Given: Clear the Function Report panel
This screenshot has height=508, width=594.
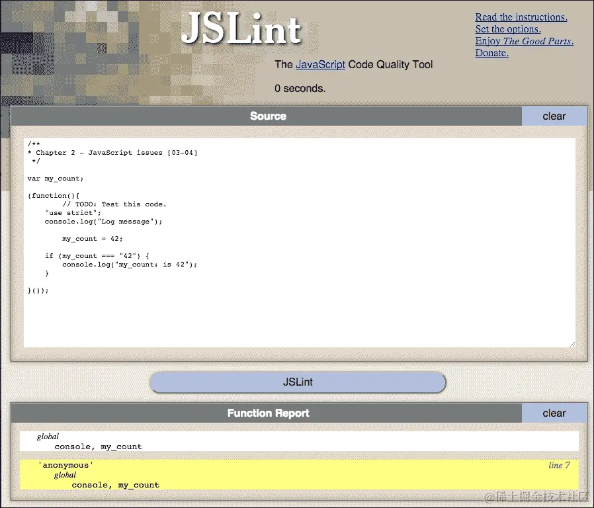Looking at the screenshot, I should point(554,413).
